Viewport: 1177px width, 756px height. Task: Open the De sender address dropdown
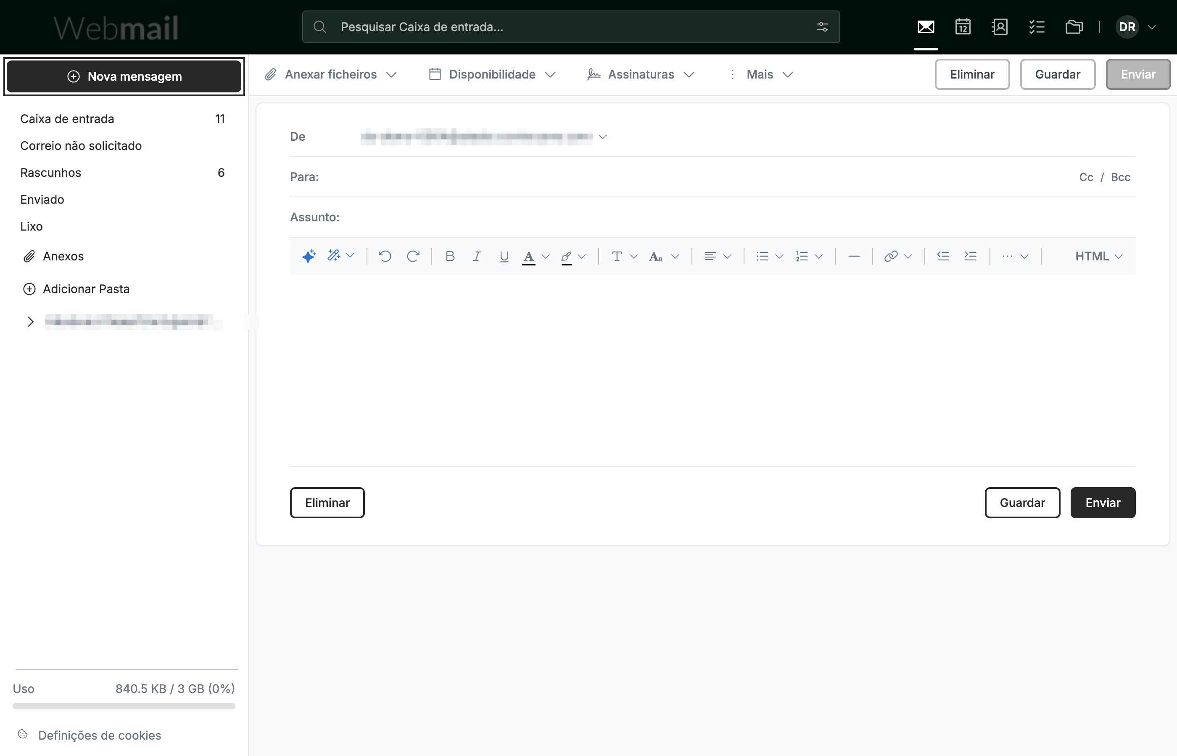point(603,137)
